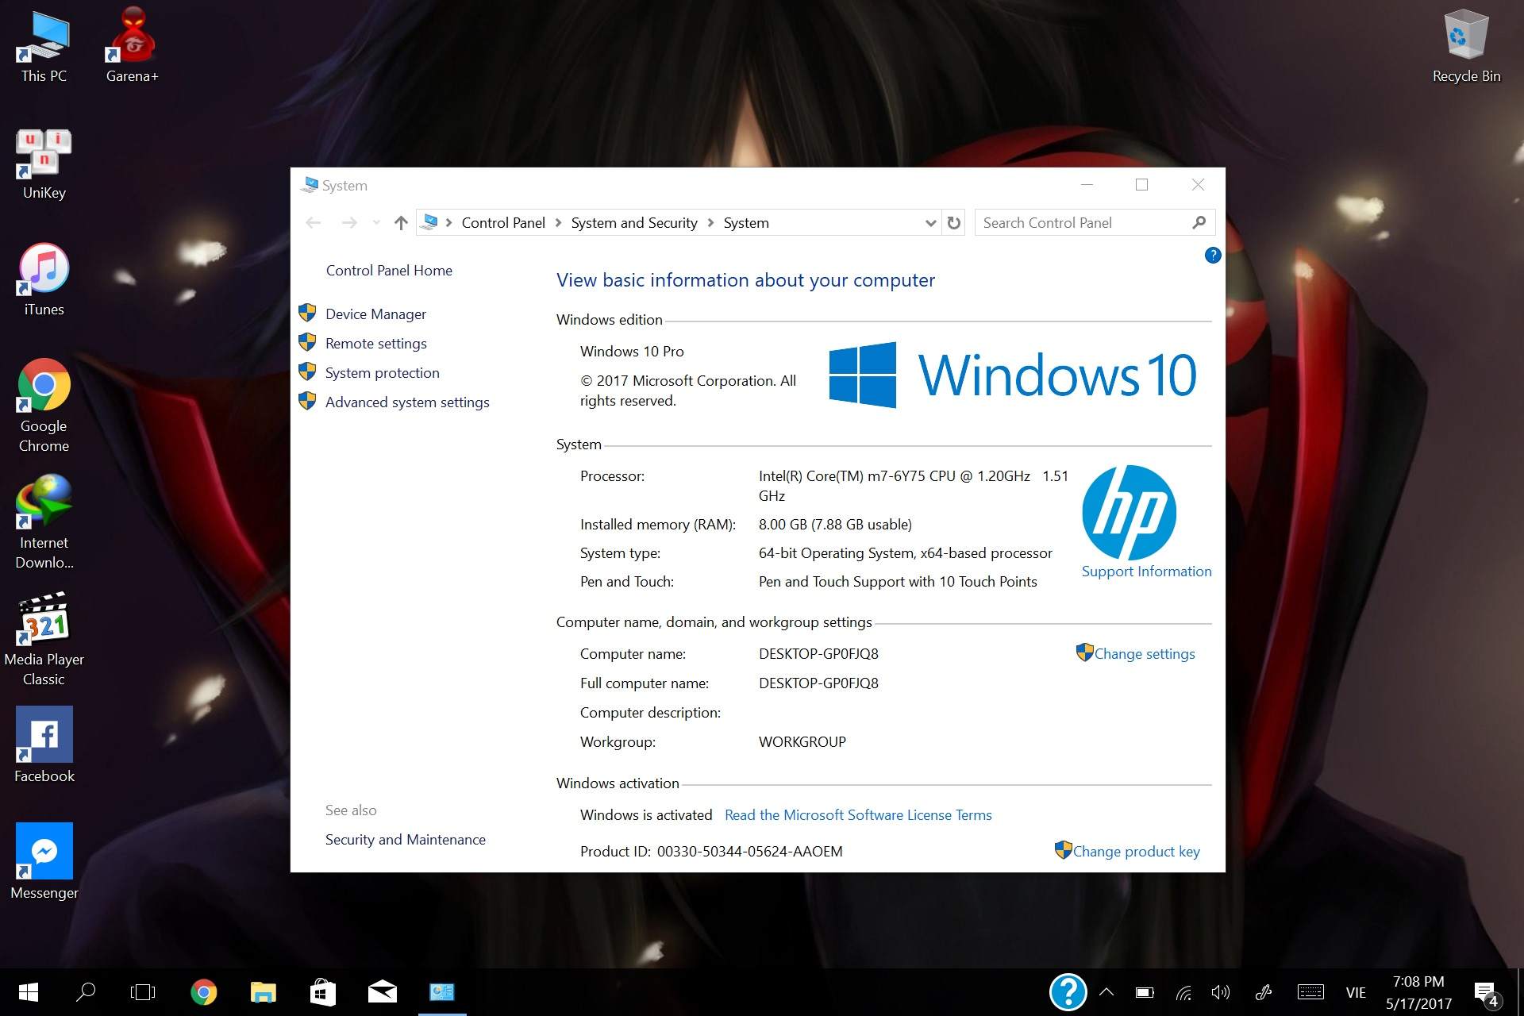
Task: Show hidden tray icons chevron
Action: coord(1106,992)
